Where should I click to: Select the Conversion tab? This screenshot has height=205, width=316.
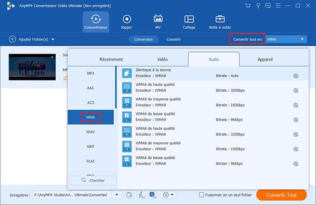[143, 39]
